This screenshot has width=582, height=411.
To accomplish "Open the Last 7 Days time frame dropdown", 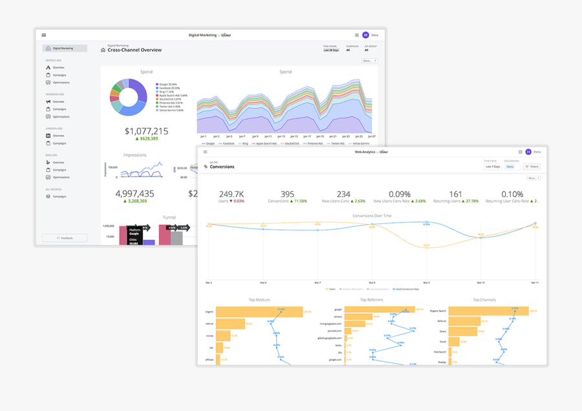I will coord(493,167).
